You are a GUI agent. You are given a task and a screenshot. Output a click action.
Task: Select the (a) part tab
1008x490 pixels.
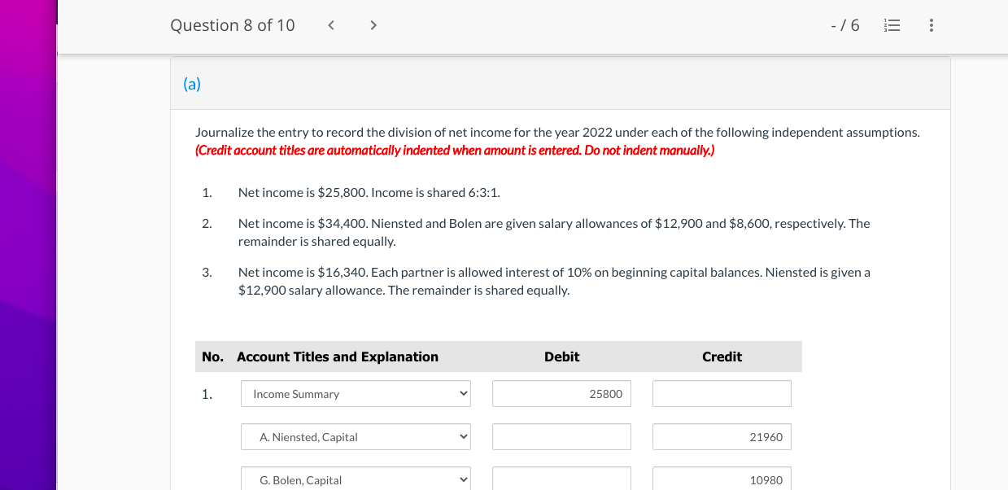click(x=193, y=83)
